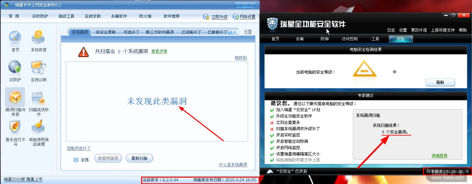472x184 pixels.
Task: Click 瑞星2010版 隆重上市 status bar link
Action: [x=23, y=179]
